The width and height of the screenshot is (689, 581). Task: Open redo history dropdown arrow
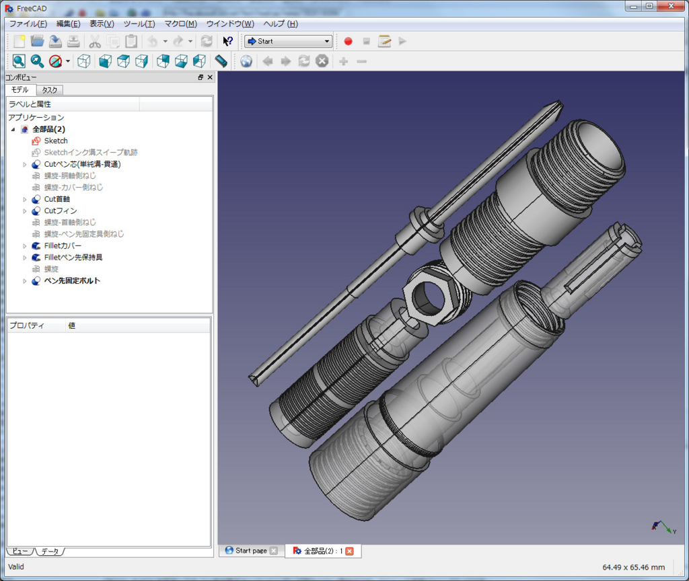190,41
